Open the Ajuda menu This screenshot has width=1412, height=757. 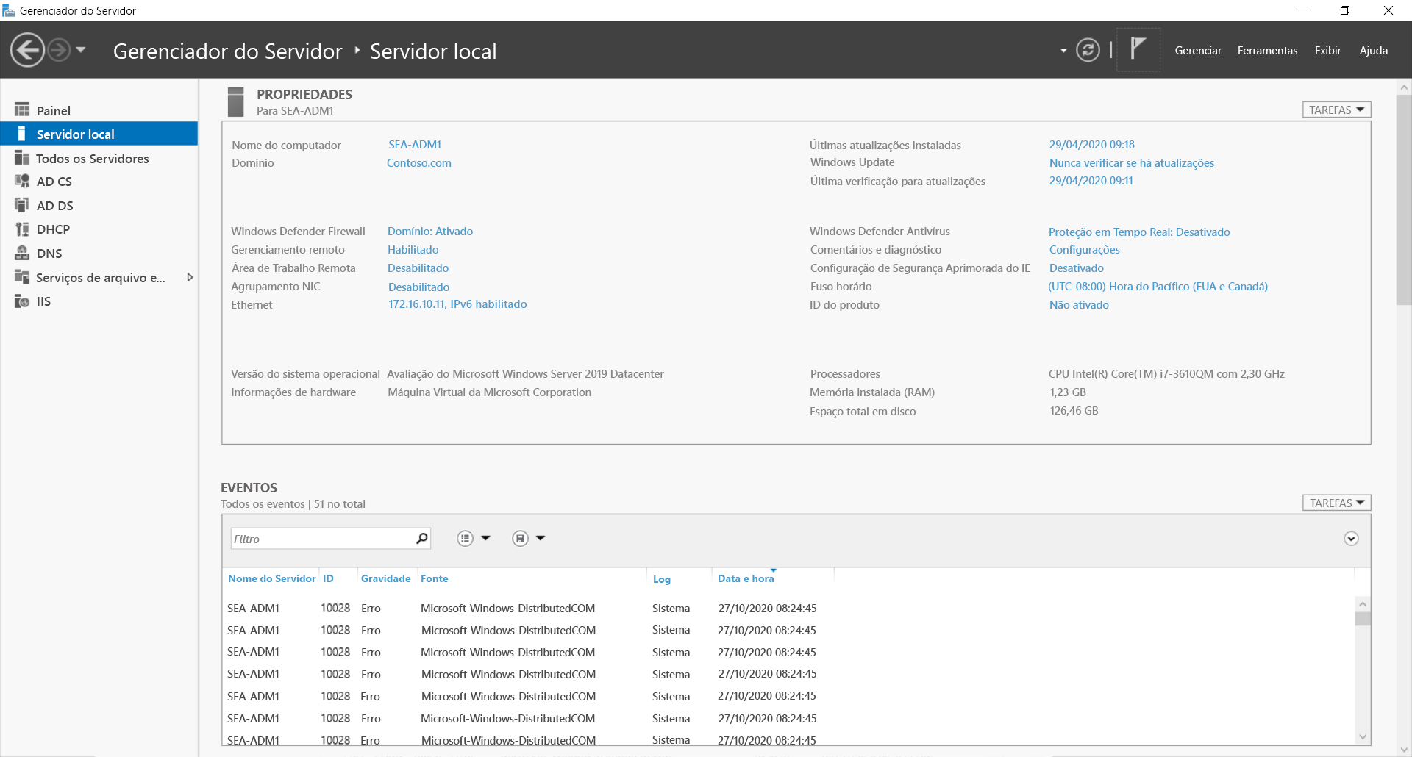pos(1373,51)
